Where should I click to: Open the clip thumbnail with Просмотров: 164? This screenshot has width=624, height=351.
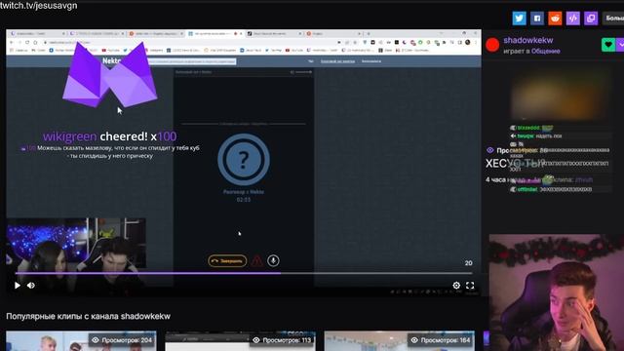click(x=399, y=341)
